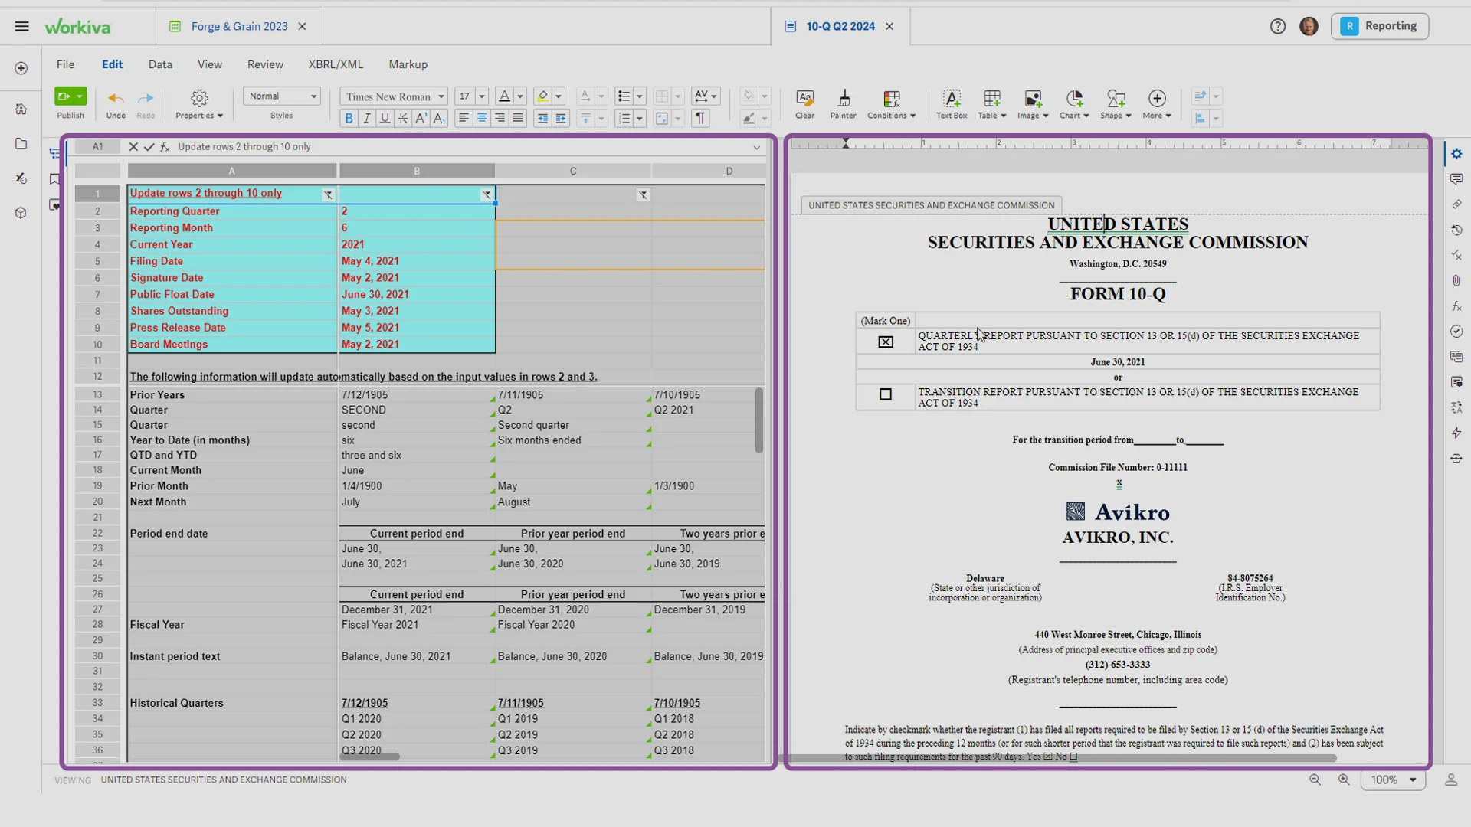Screen dimensions: 1471x827
Task: Insert a Text Box
Action: click(x=951, y=99)
